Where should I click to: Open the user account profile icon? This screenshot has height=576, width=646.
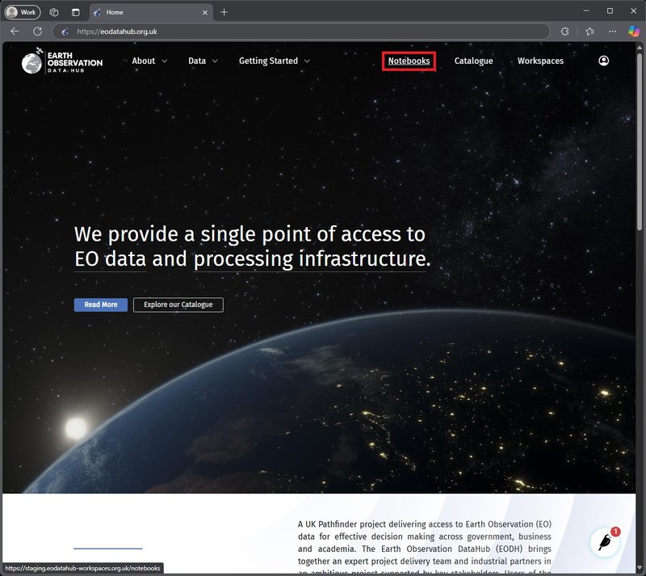click(x=603, y=61)
